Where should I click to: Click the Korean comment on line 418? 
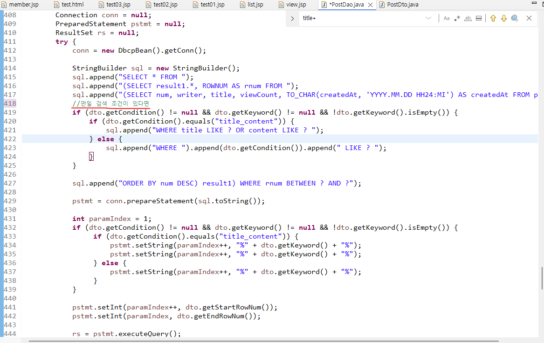point(110,103)
